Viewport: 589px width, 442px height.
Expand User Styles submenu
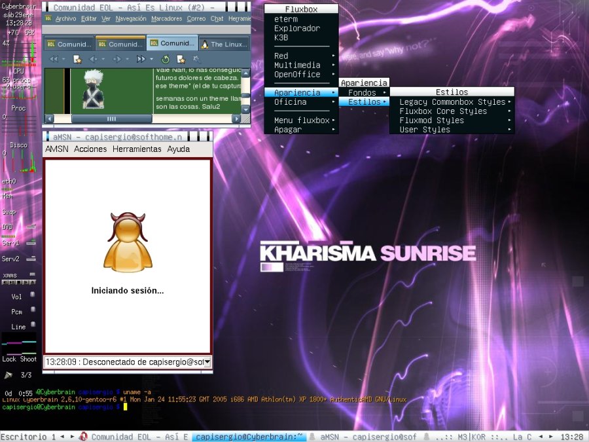[452, 130]
